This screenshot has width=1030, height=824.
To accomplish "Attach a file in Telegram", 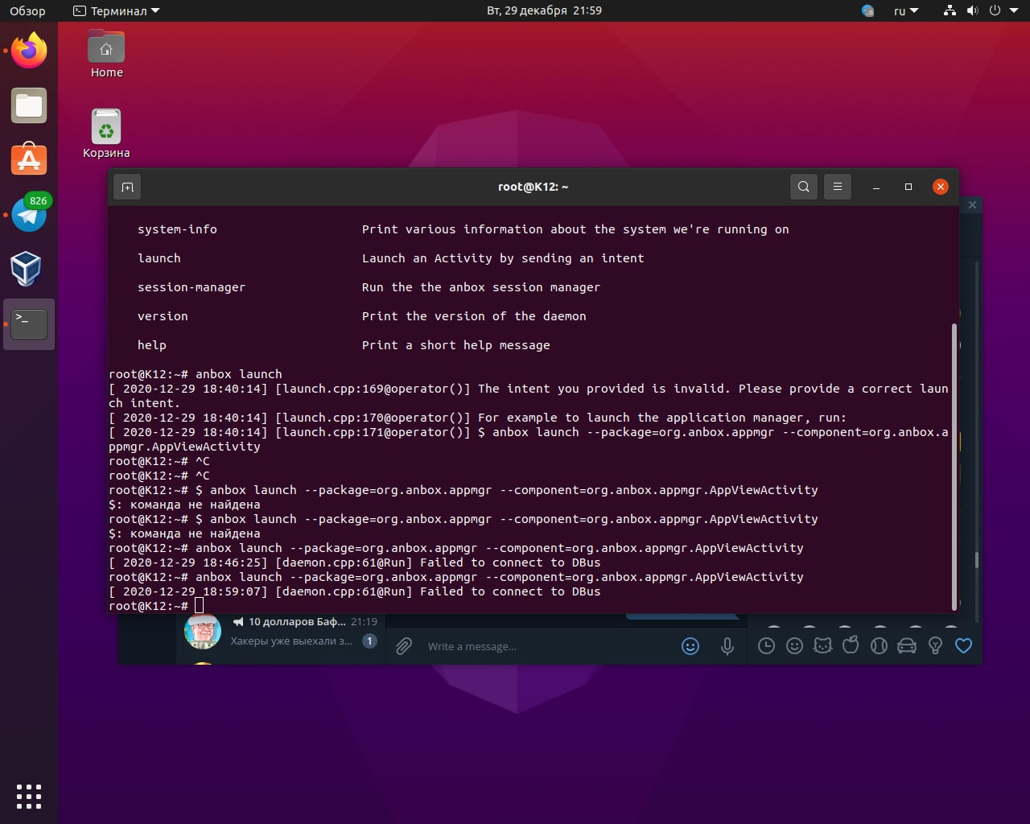I will [404, 646].
